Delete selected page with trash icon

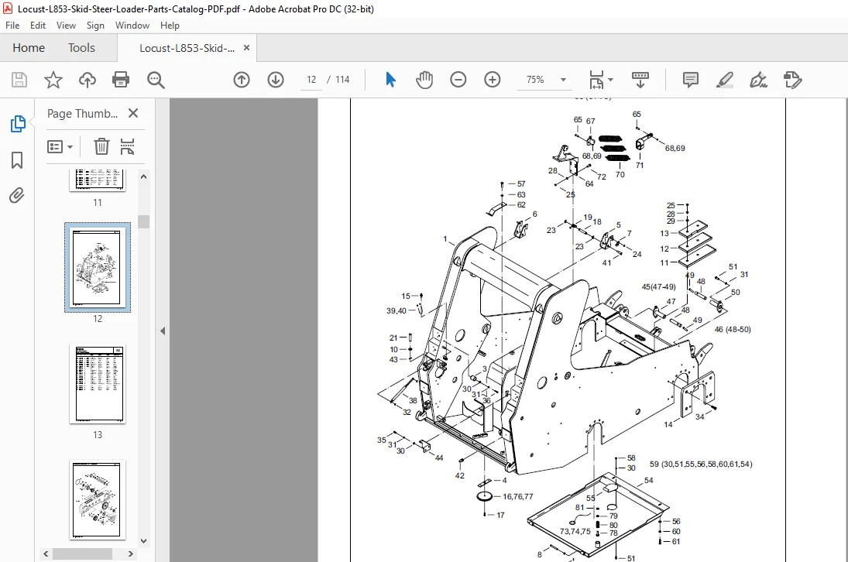[x=101, y=146]
